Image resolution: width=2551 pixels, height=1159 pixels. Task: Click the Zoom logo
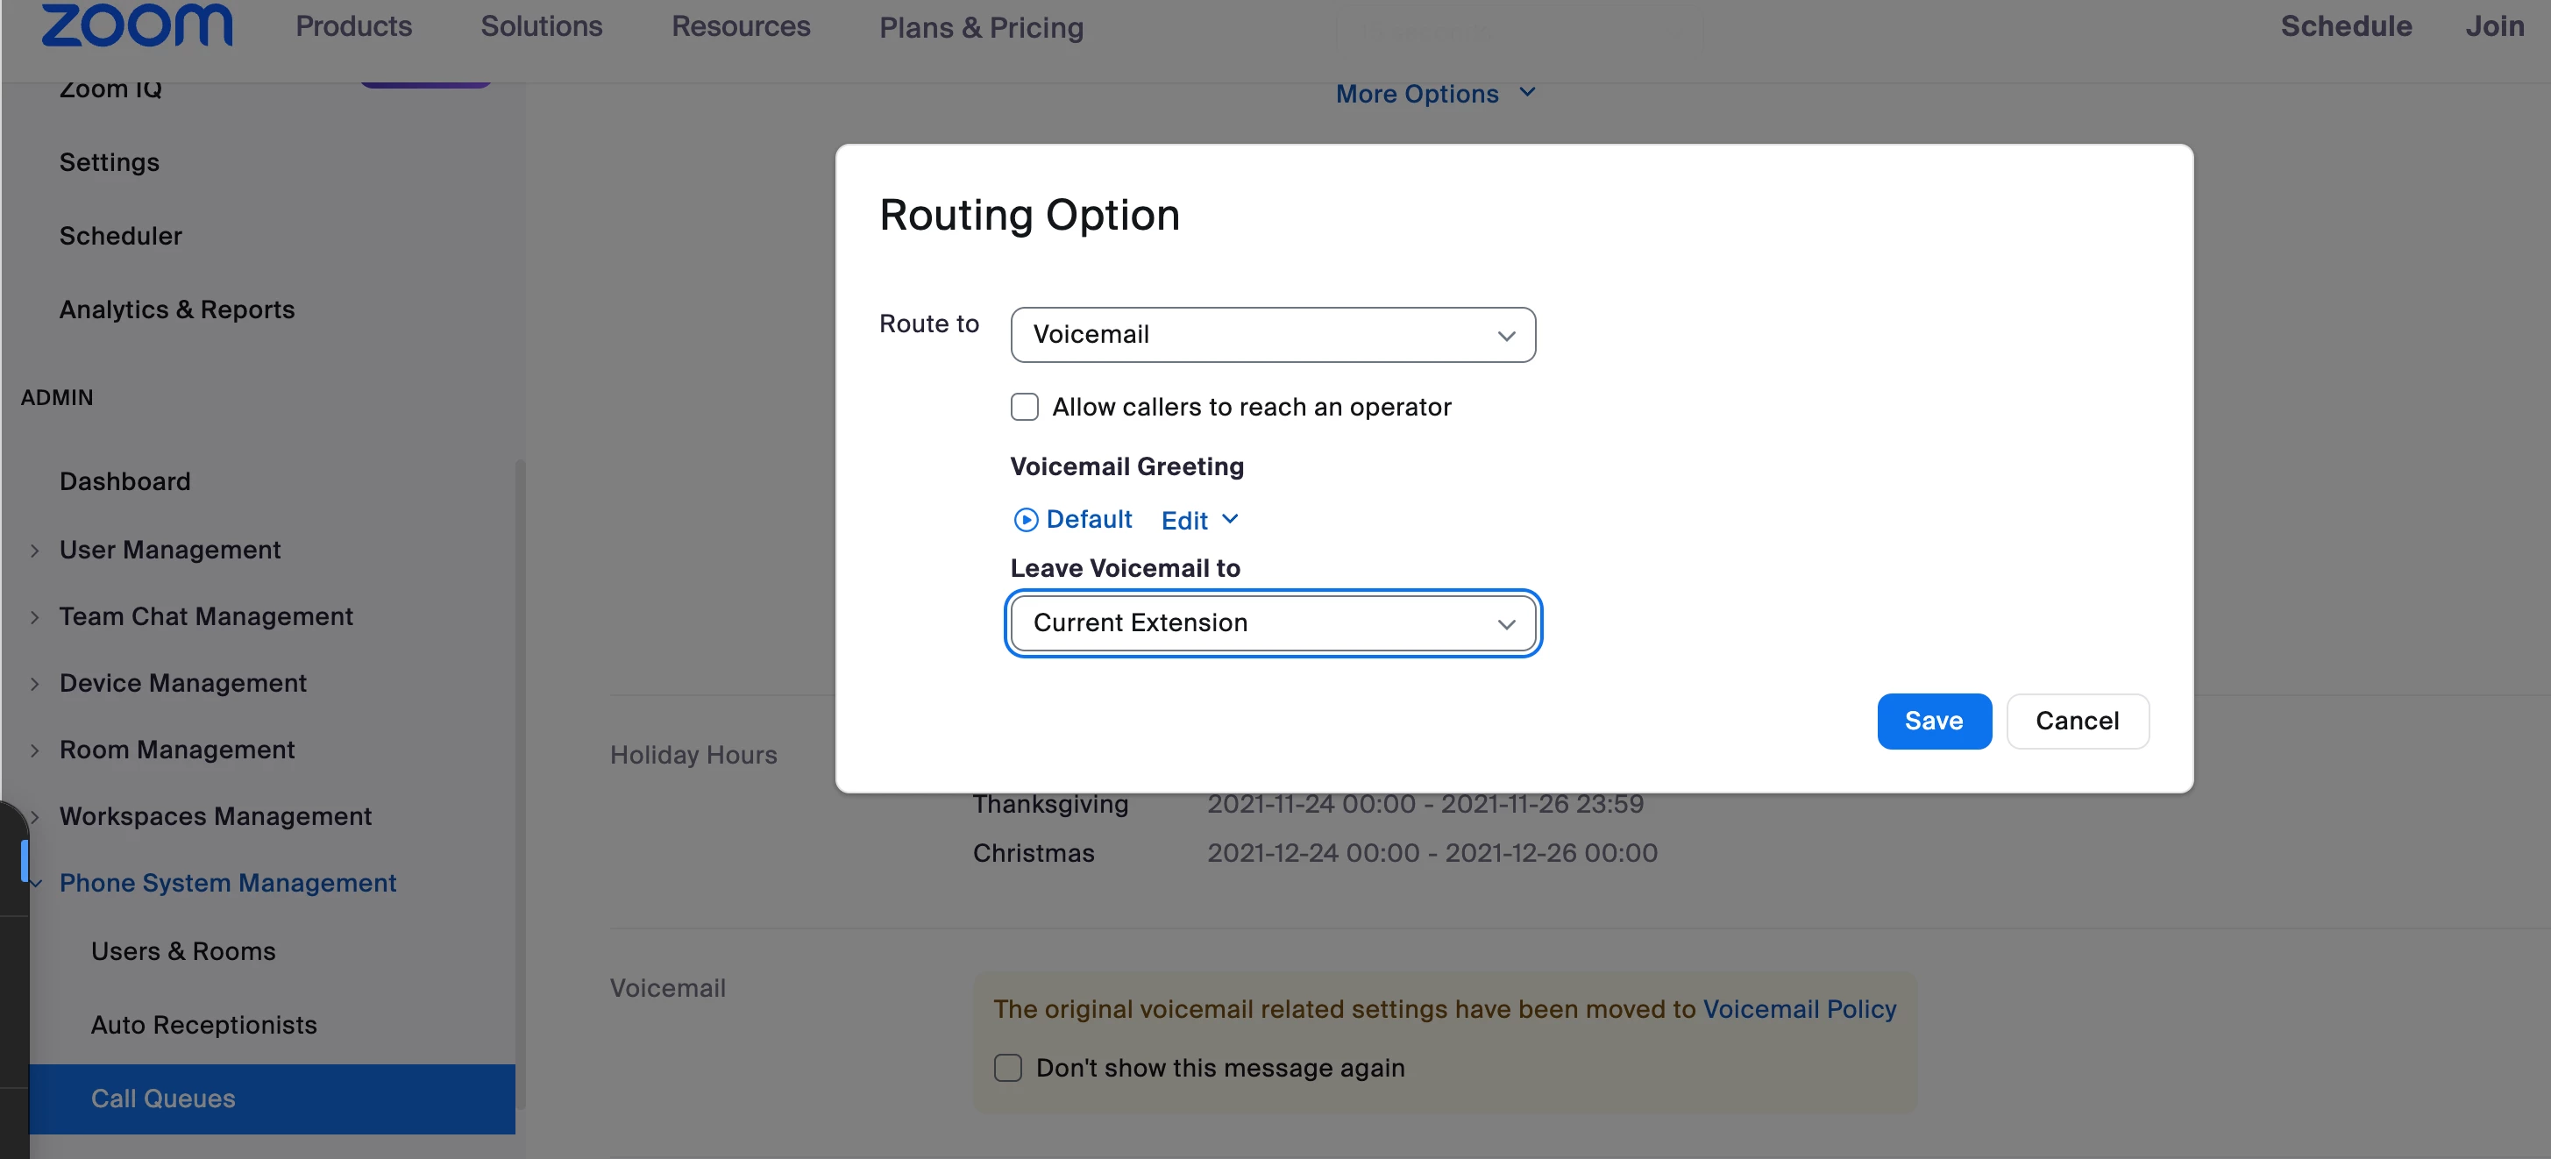pyautogui.click(x=137, y=25)
